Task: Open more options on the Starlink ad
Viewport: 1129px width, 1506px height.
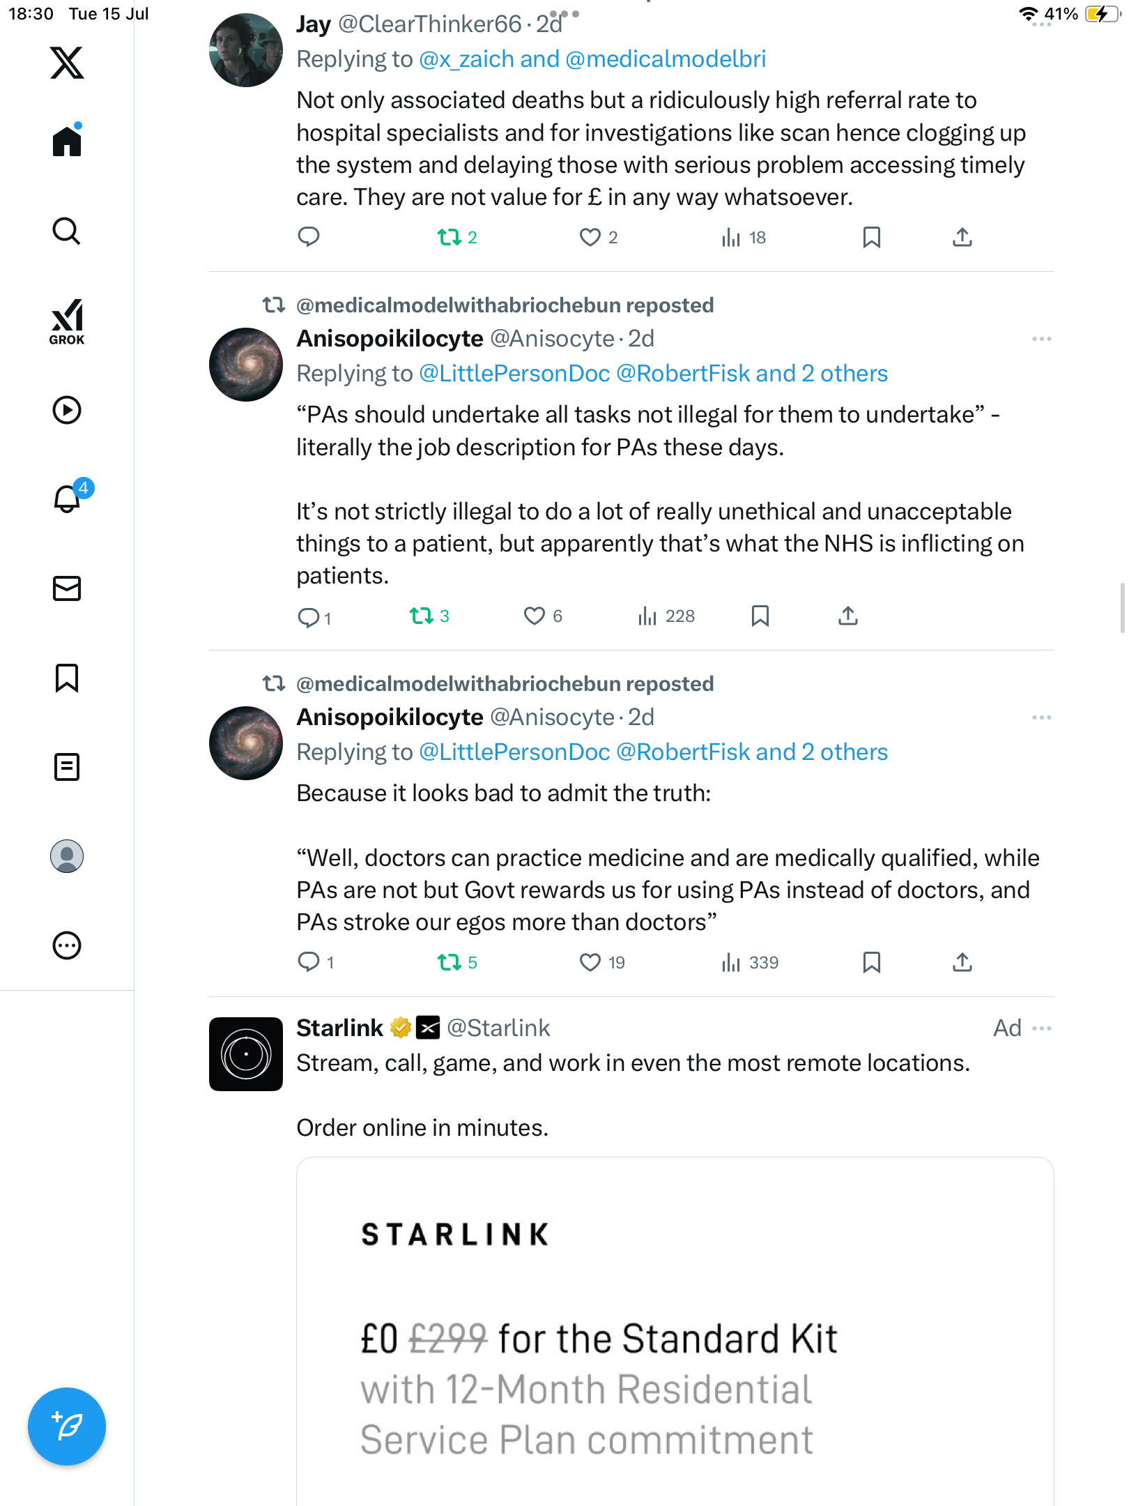Action: [x=1042, y=1028]
